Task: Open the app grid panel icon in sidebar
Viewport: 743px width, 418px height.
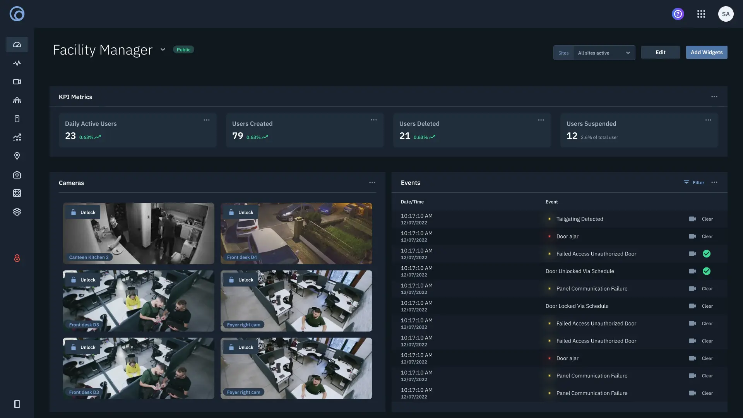Action: point(17,193)
